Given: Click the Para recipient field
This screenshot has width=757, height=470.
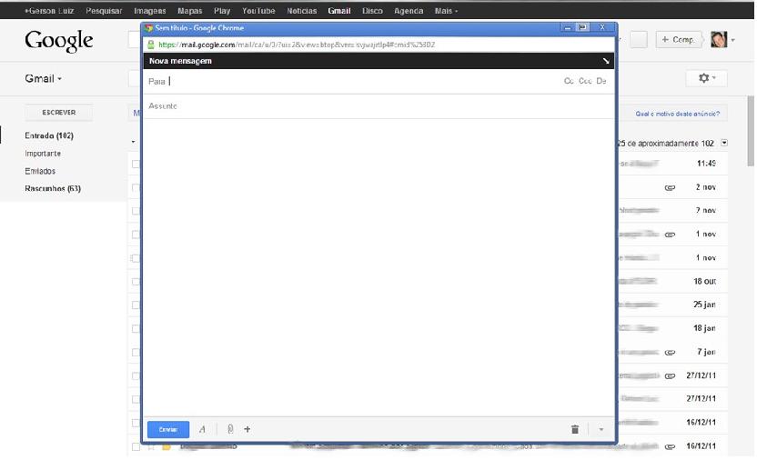Looking at the screenshot, I should 352,81.
